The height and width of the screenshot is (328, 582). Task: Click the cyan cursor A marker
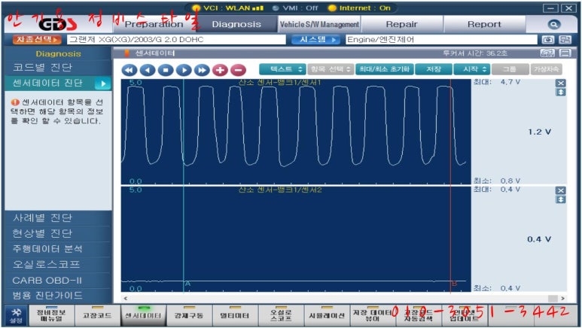(x=187, y=284)
